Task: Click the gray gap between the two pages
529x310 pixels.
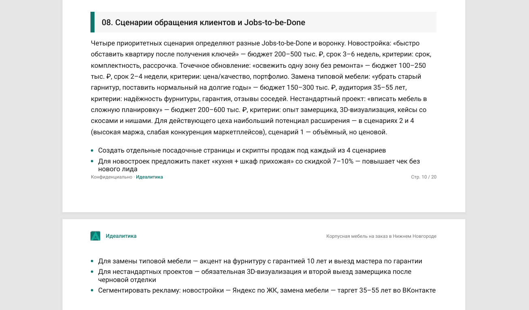Action: [x=264, y=215]
